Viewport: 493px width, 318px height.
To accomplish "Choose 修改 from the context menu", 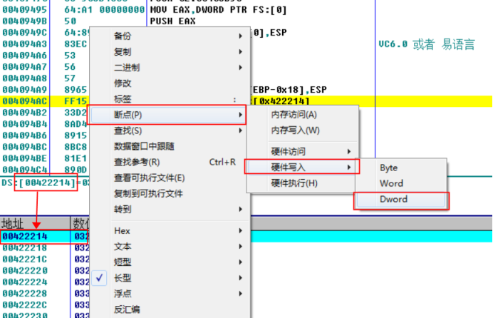I will (x=170, y=83).
